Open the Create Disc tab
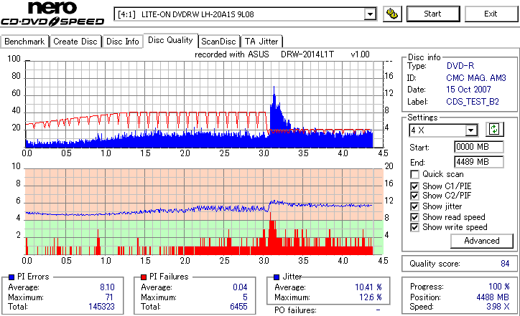The image size is (520, 316). [x=75, y=42]
